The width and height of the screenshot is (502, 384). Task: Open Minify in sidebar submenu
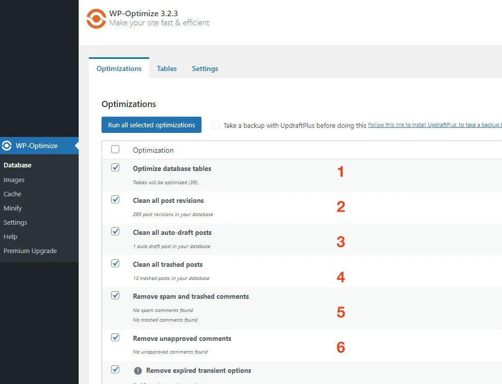(x=13, y=208)
